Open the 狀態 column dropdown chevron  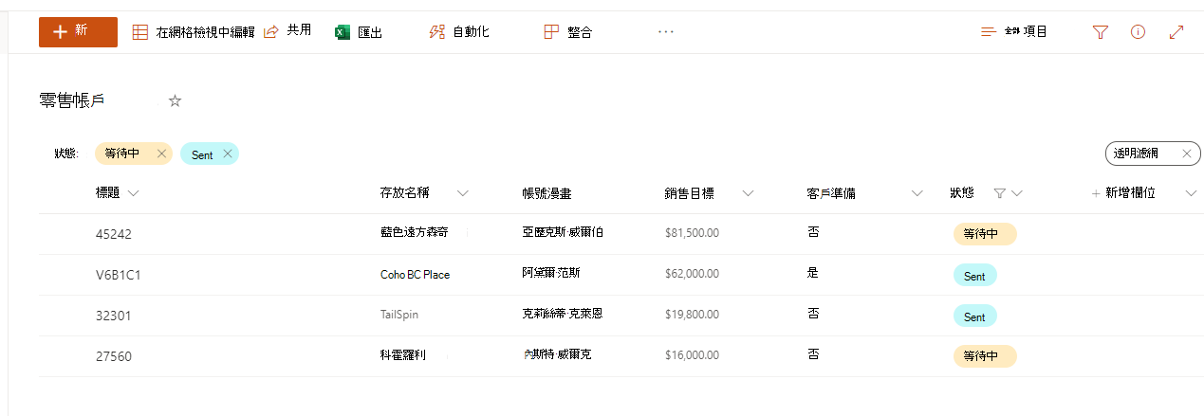tap(1017, 193)
